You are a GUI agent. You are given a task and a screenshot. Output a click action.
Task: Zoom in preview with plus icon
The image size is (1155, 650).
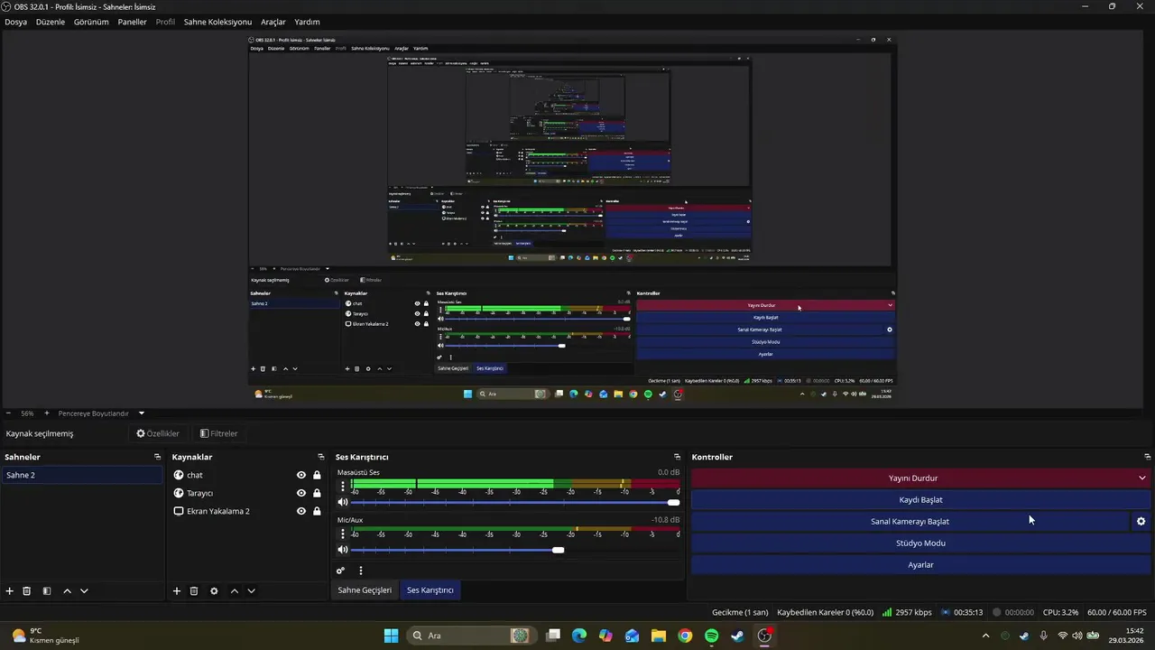tap(47, 413)
